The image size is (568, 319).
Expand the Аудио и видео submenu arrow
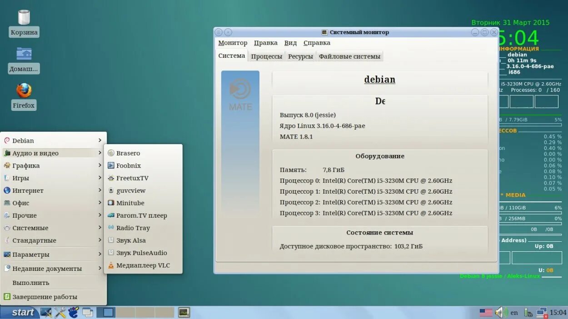point(100,153)
